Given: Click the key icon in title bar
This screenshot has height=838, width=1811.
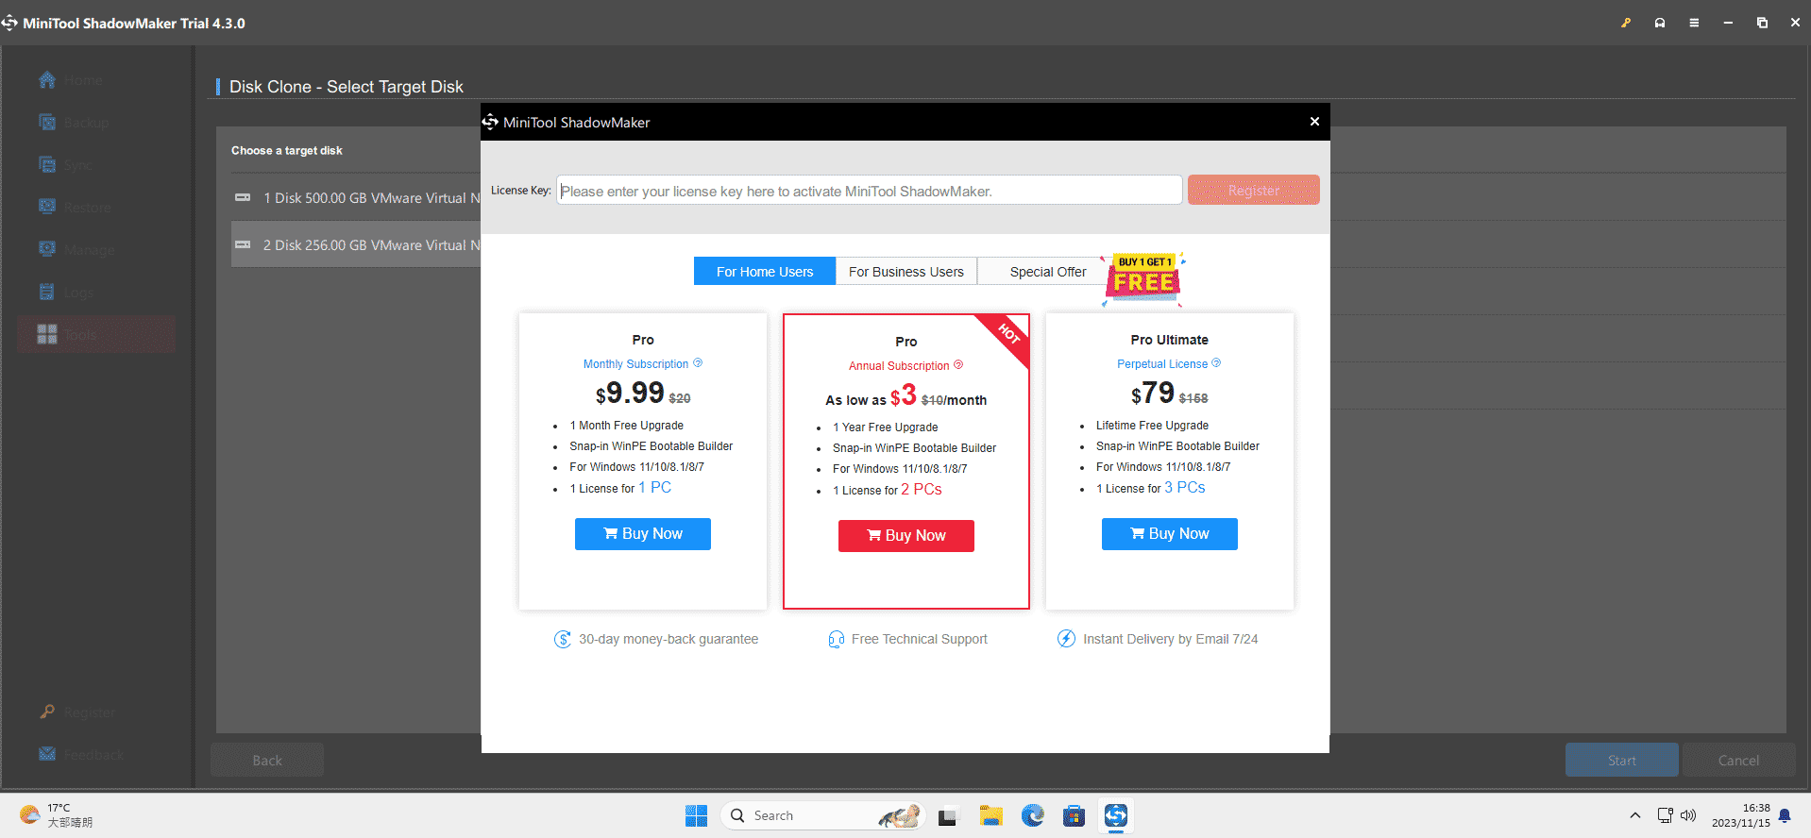Looking at the screenshot, I should (x=1626, y=23).
